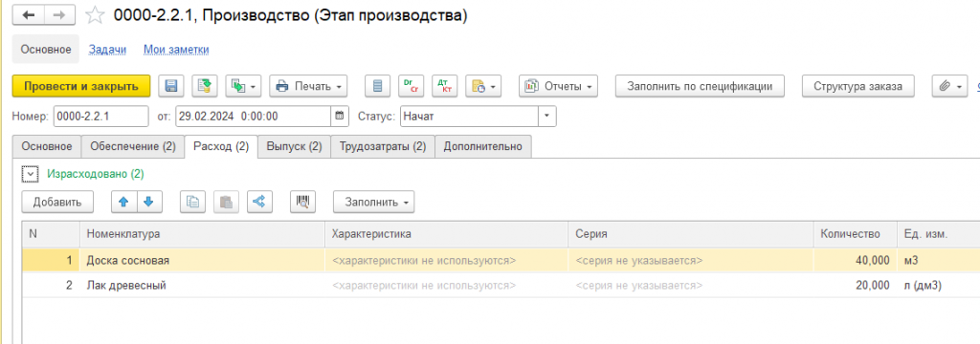Viewport: 980px width, 344px height.
Task: Open the Статус dropdown arrow
Action: 546,117
